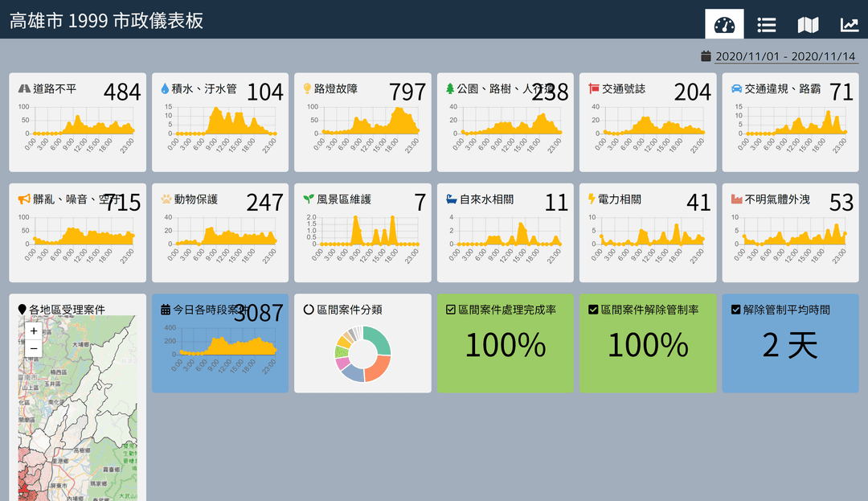Open the 電力相關 chart card
Image resolution: width=868 pixels, height=501 pixels.
[x=647, y=233]
